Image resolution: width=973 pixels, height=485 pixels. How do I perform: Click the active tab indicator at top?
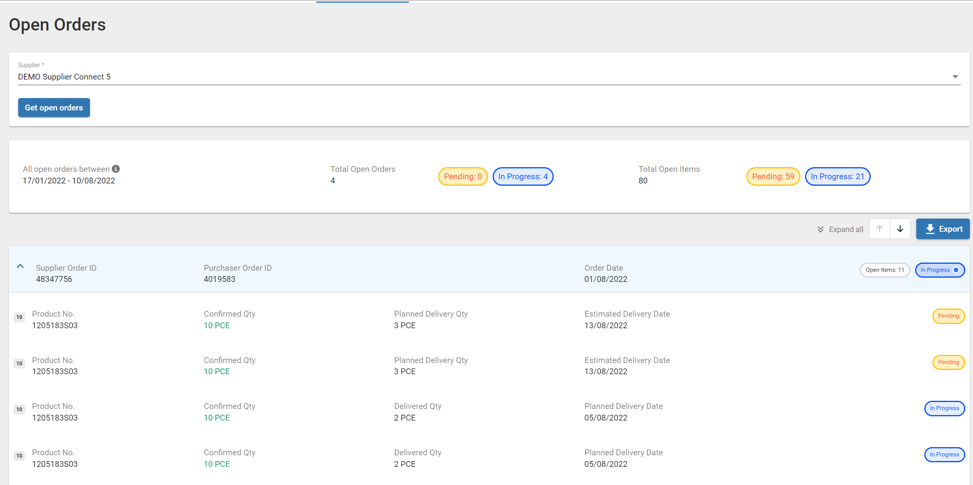[362, 2]
